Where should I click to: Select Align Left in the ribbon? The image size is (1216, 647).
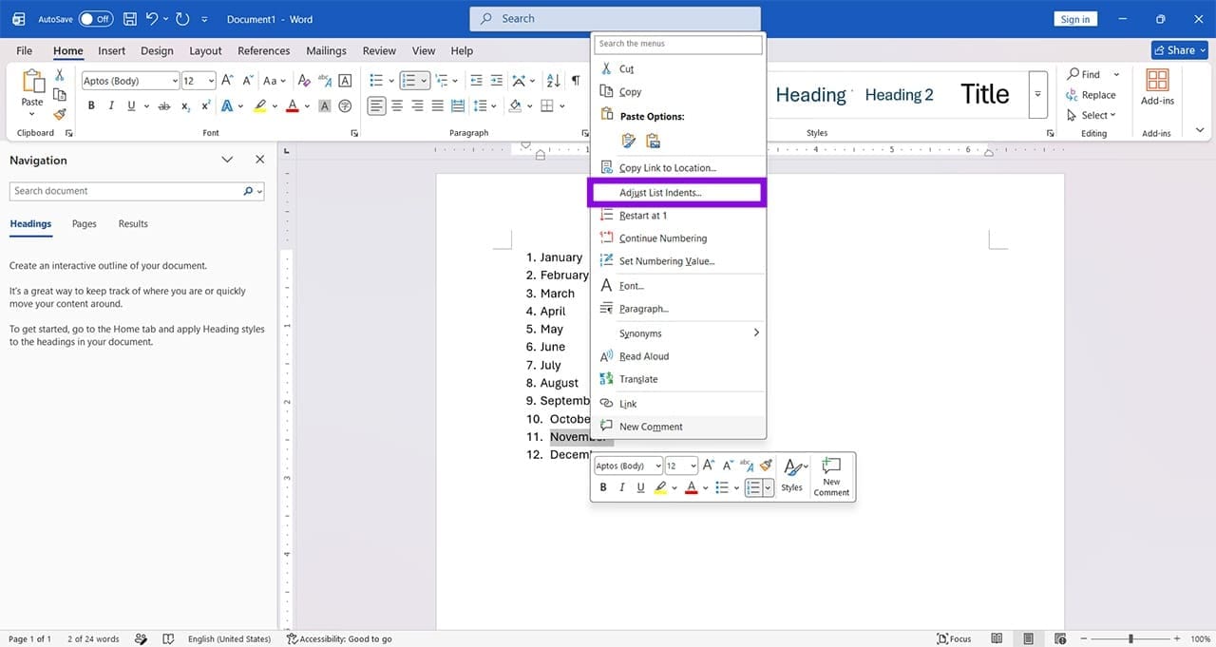[377, 106]
